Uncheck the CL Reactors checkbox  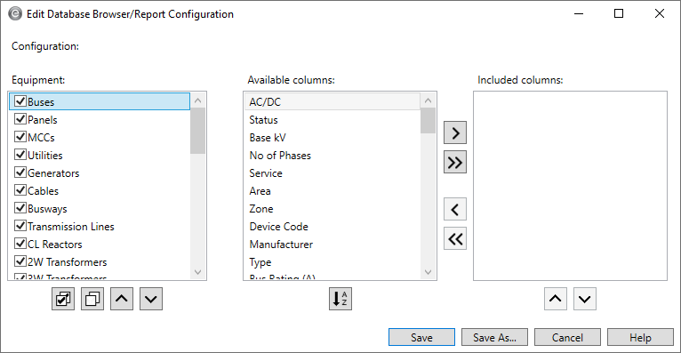click(20, 244)
